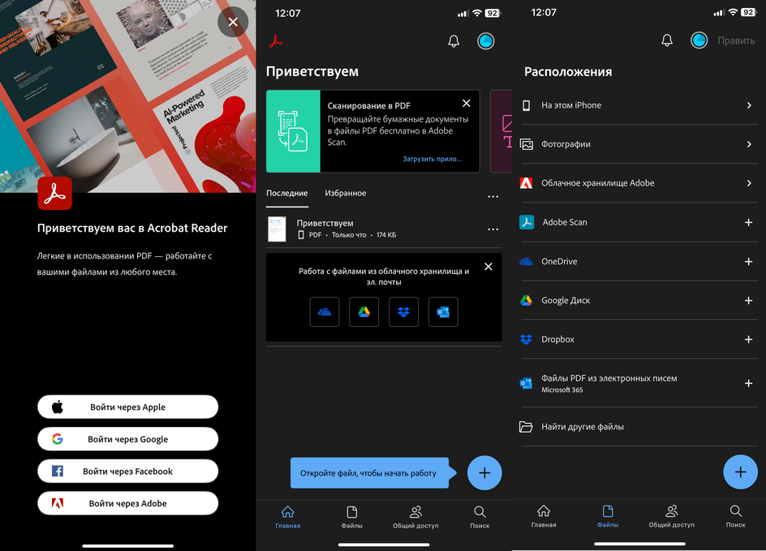Tap the Сканирование в PDF heading
Image resolution: width=766 pixels, height=551 pixels.
click(x=369, y=106)
